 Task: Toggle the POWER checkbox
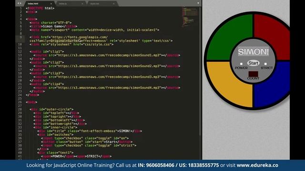click(242, 64)
